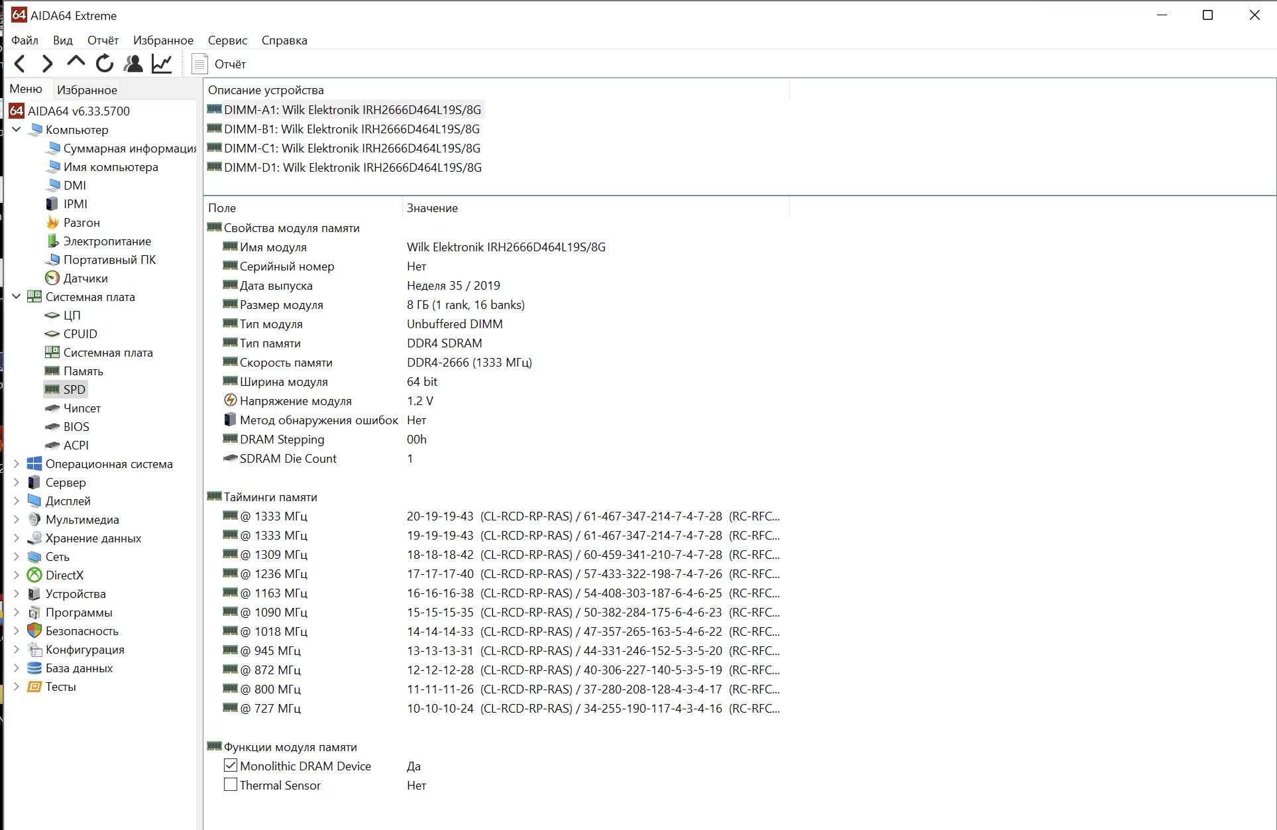This screenshot has width=1277, height=830.
Task: Collapse the Компьютер tree node
Action: [17, 129]
